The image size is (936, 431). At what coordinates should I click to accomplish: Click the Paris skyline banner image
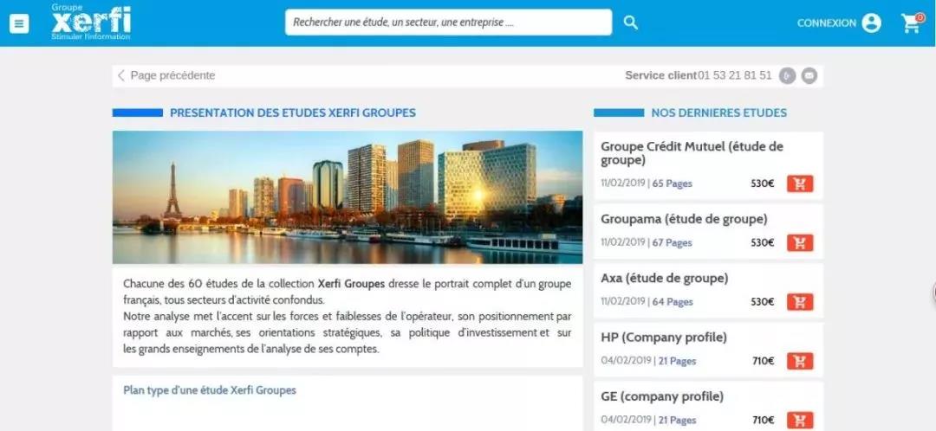348,197
